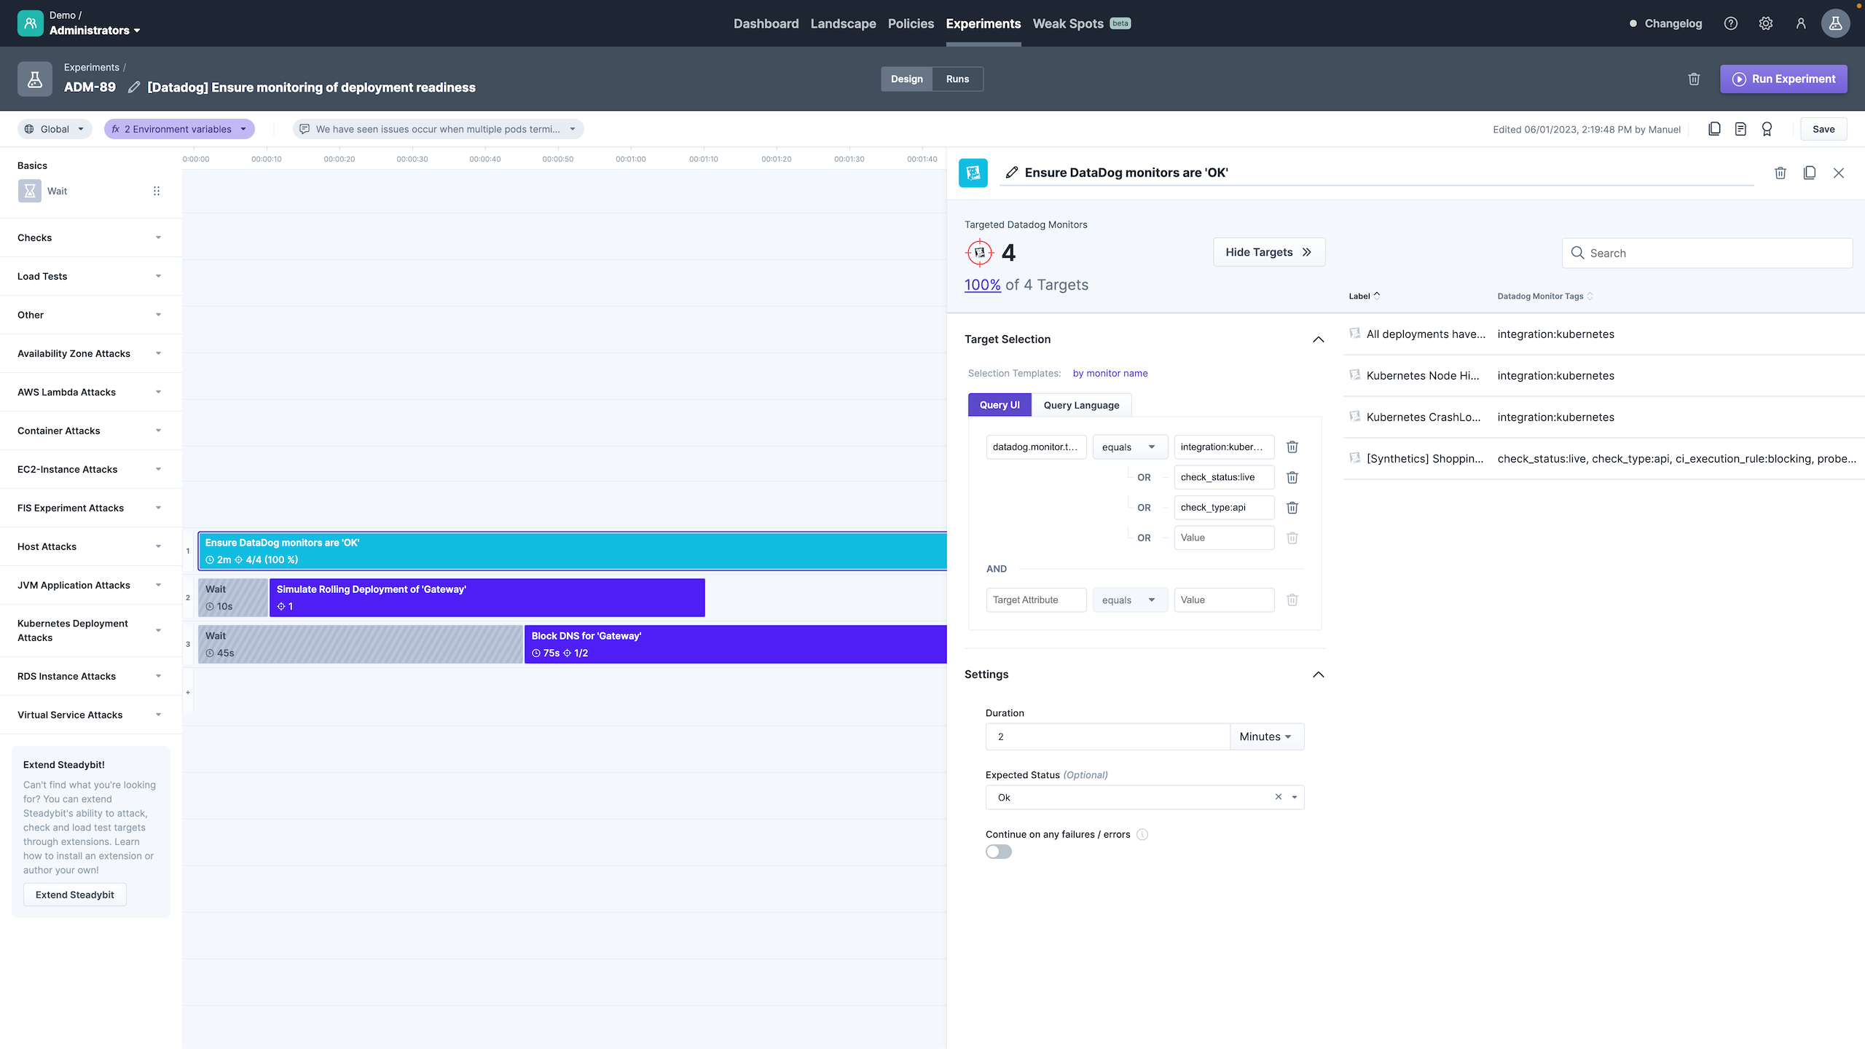Open the Administrators team dropdown
The height and width of the screenshot is (1049, 1865).
[x=95, y=30]
